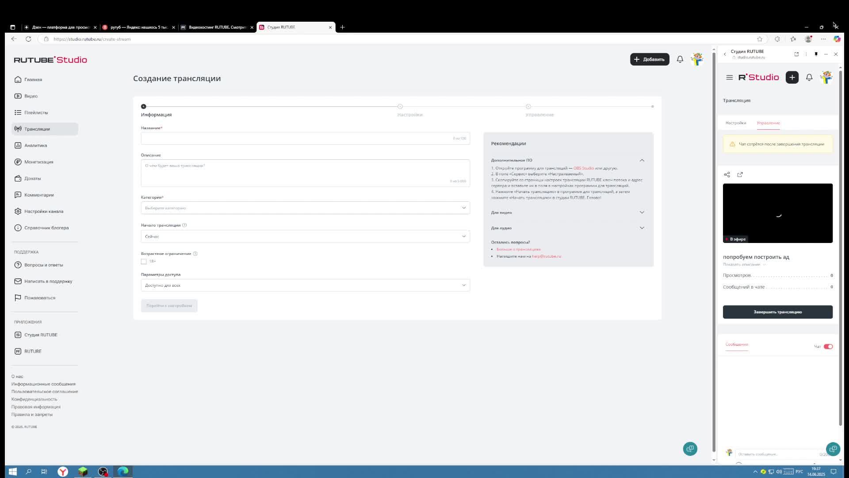Viewport: 849px width, 478px height.
Task: Open Yandex browser from taskbar
Action: 63,472
